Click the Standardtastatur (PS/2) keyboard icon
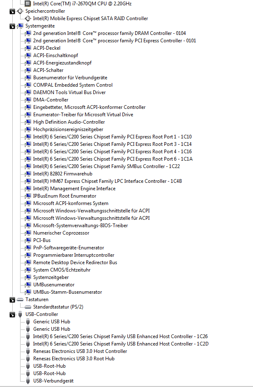Viewport: 253px width, 387px height. click(28, 307)
